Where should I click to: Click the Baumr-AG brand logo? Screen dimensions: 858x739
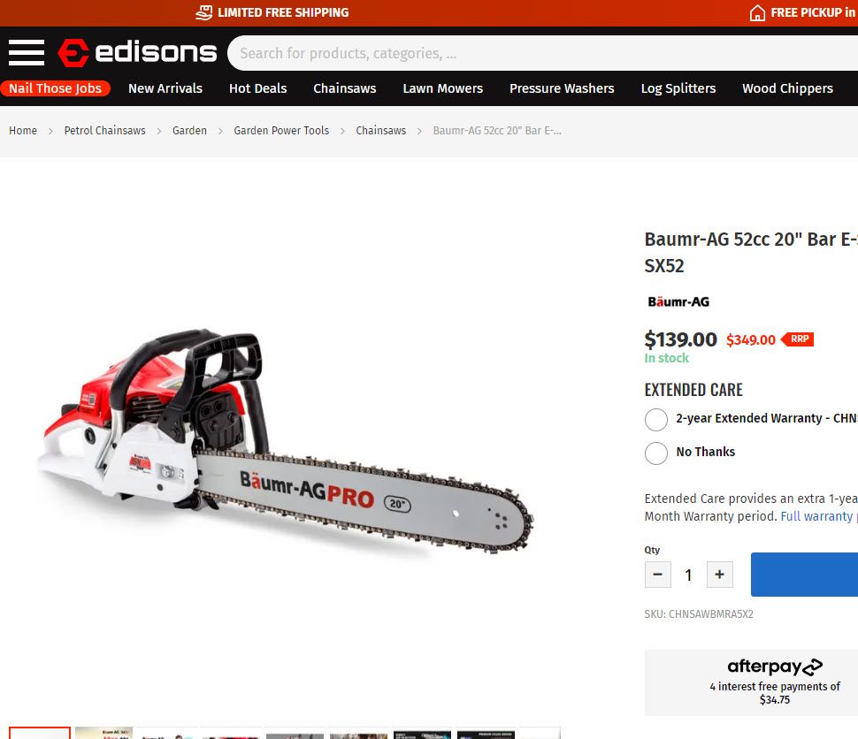[x=678, y=302]
